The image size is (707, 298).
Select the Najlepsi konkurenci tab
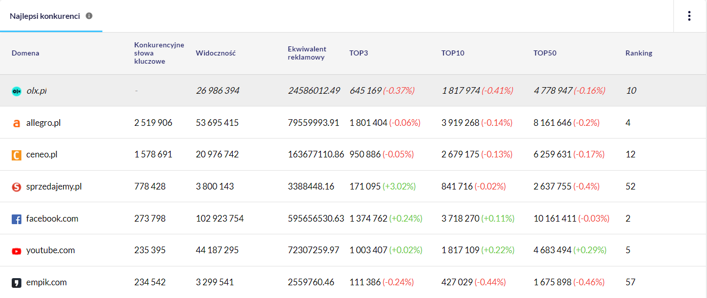click(x=45, y=16)
